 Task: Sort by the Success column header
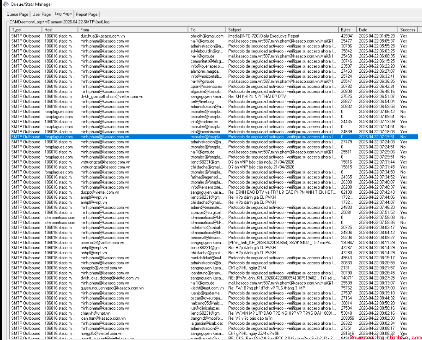coord(407,29)
